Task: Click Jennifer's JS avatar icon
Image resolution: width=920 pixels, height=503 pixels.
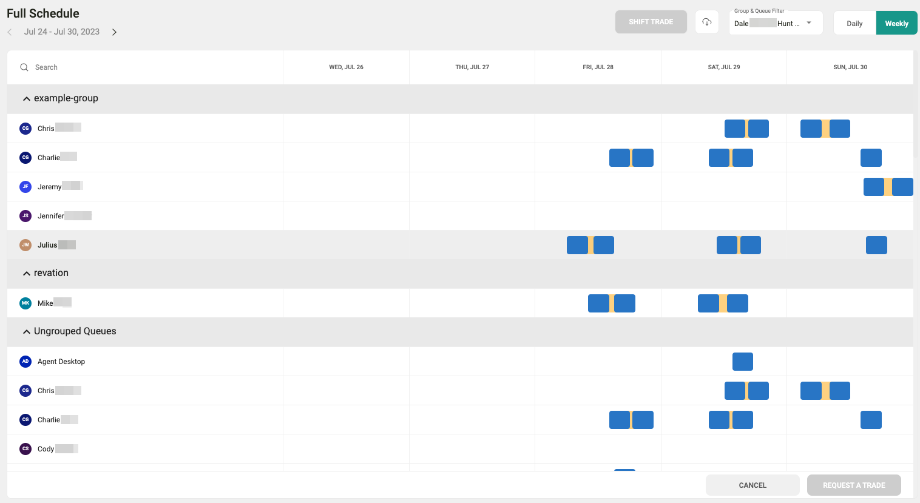Action: click(x=25, y=216)
